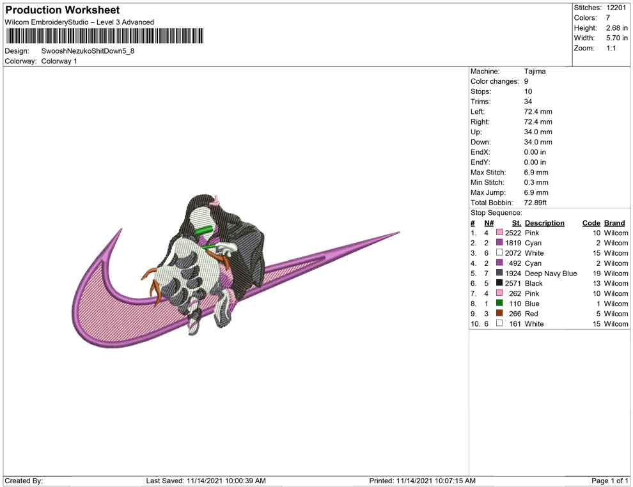Select the 'Printed: 11/14/2021 10:07:15 AM' footer text
633x487 pixels.
422,481
